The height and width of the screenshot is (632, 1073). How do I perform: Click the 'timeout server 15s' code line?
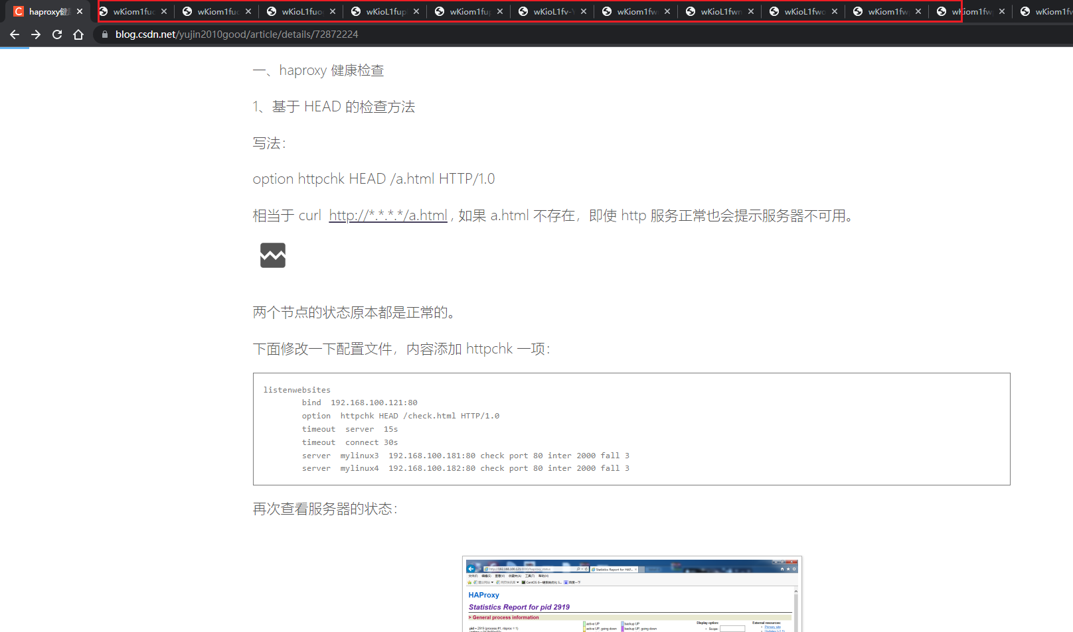click(x=350, y=429)
